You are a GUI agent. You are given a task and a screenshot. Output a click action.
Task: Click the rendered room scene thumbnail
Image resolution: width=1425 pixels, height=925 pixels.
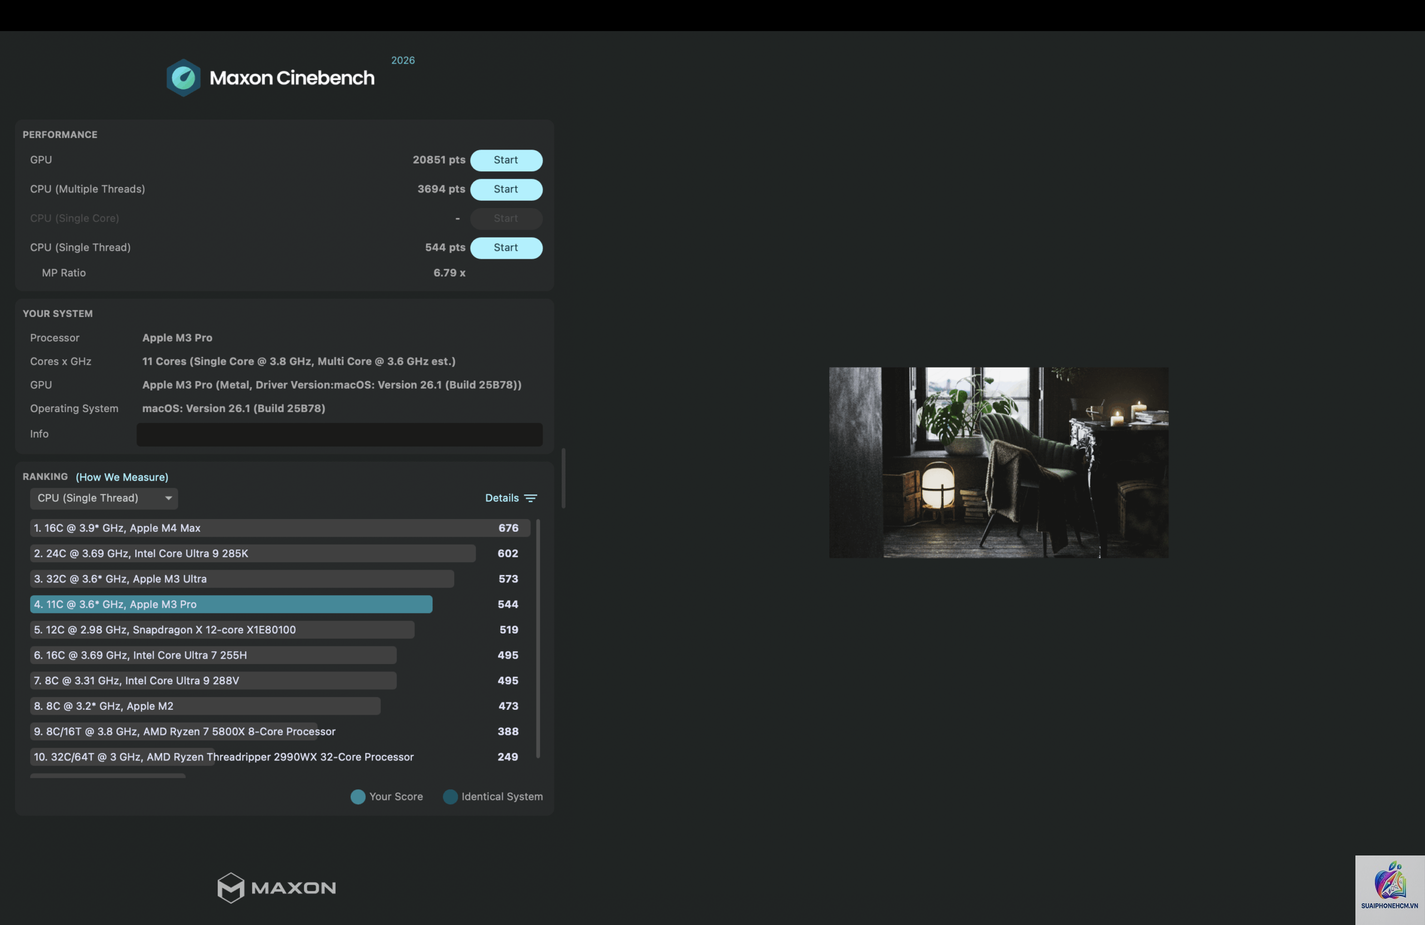[998, 463]
